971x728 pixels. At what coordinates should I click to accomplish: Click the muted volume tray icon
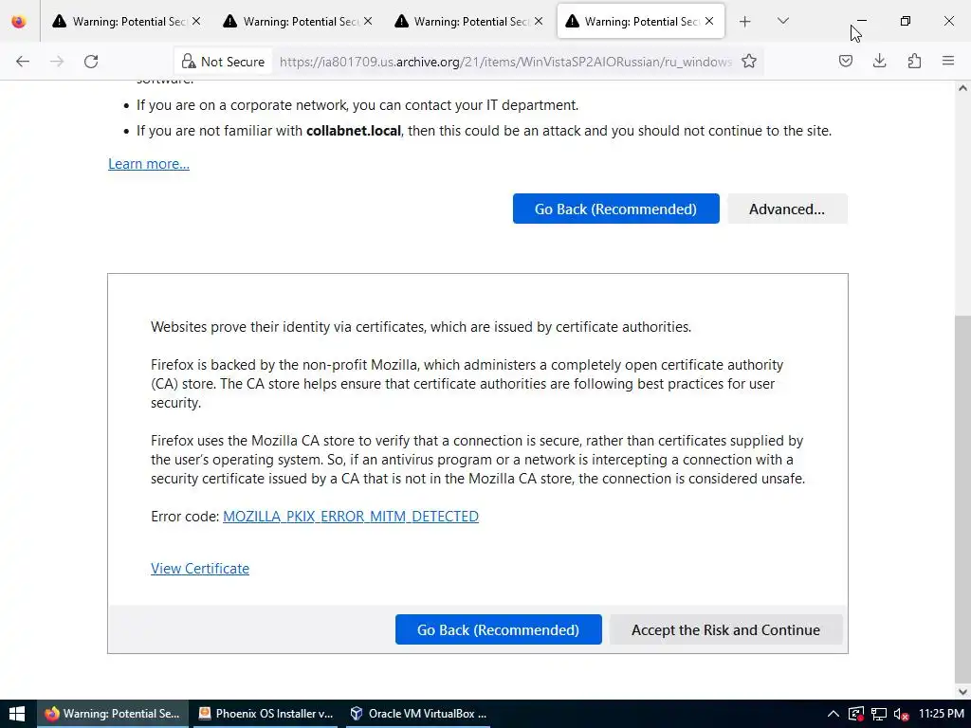coord(901,714)
